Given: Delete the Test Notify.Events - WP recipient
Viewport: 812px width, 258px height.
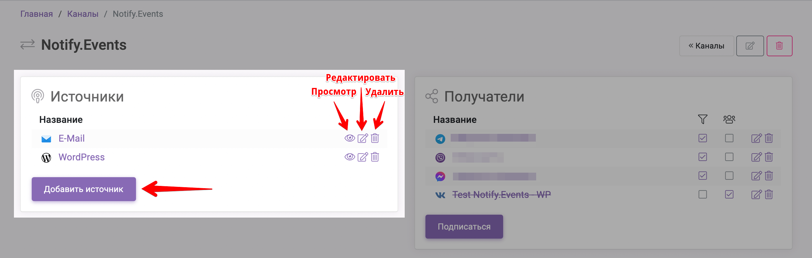Looking at the screenshot, I should [x=769, y=195].
